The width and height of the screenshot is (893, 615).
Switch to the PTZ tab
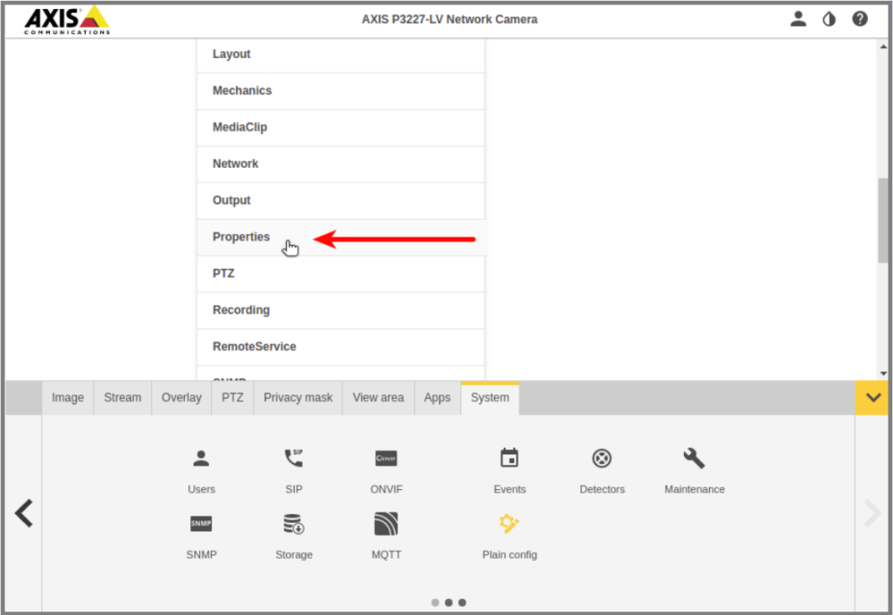[232, 397]
